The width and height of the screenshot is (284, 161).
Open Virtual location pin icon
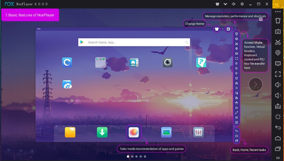tap(278, 53)
